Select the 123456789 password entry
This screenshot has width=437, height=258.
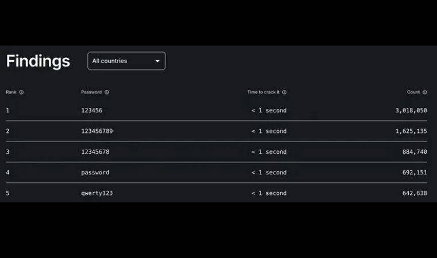(x=97, y=131)
